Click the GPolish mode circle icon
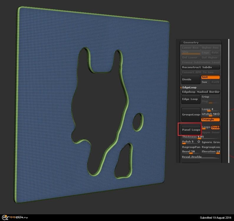 pos(218,114)
